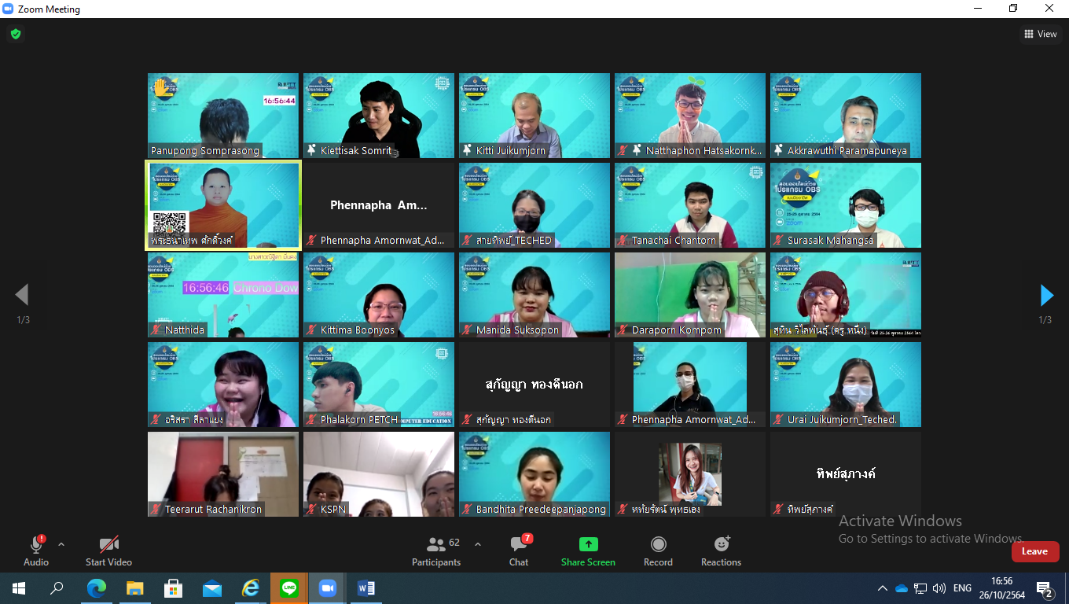Click pin icon on Kiettisak Somrit tile
Viewport: 1069px width, 604px height.
pyautogui.click(x=312, y=150)
